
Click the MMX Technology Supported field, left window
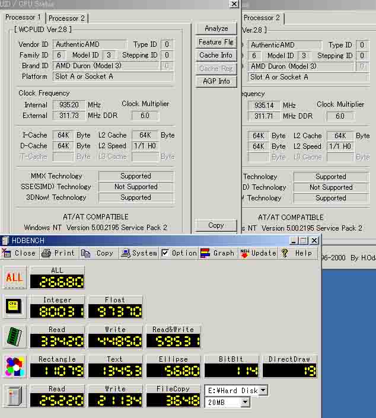pos(136,176)
